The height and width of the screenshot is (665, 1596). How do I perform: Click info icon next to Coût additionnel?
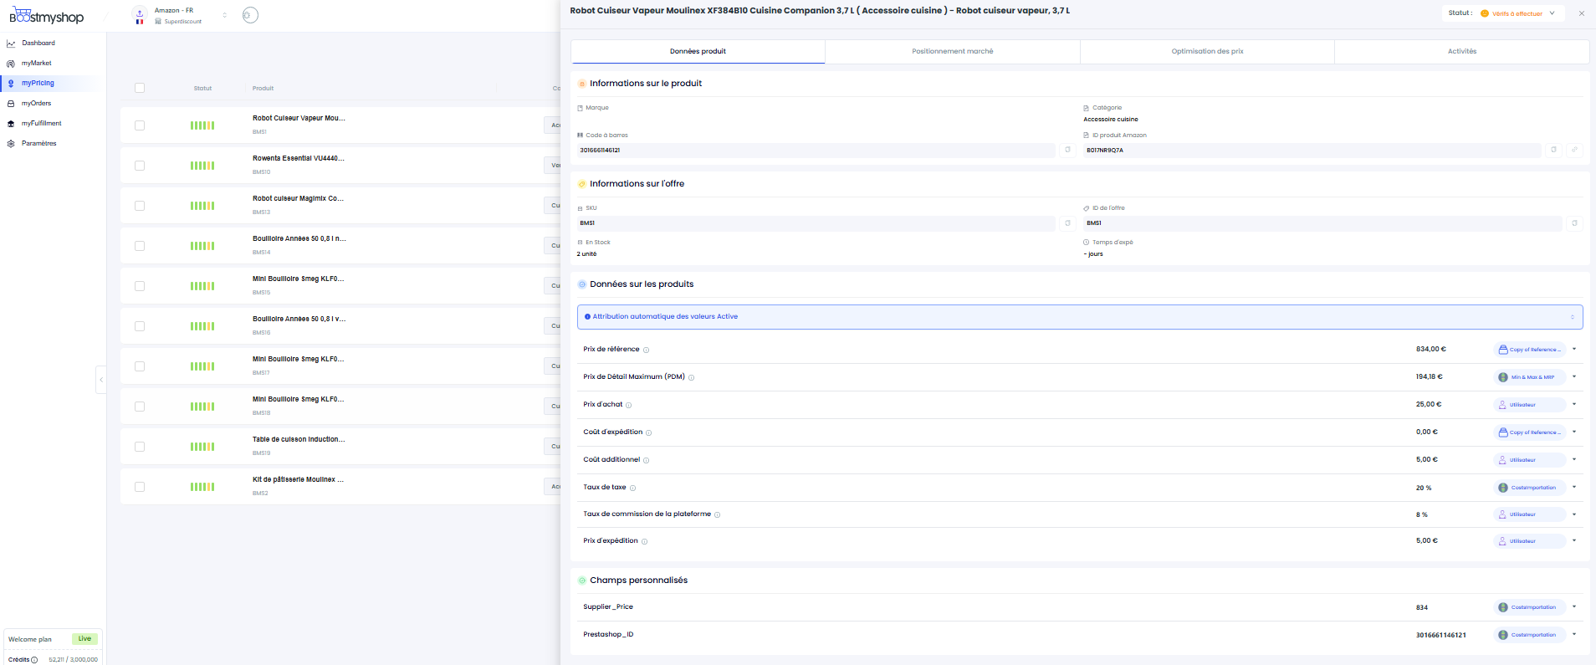point(646,460)
